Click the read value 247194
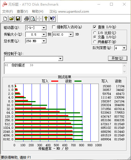 119,101
